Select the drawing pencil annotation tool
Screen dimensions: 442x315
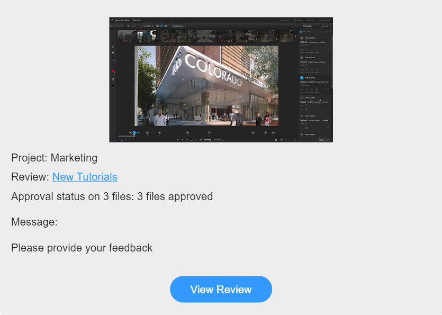click(x=113, y=47)
